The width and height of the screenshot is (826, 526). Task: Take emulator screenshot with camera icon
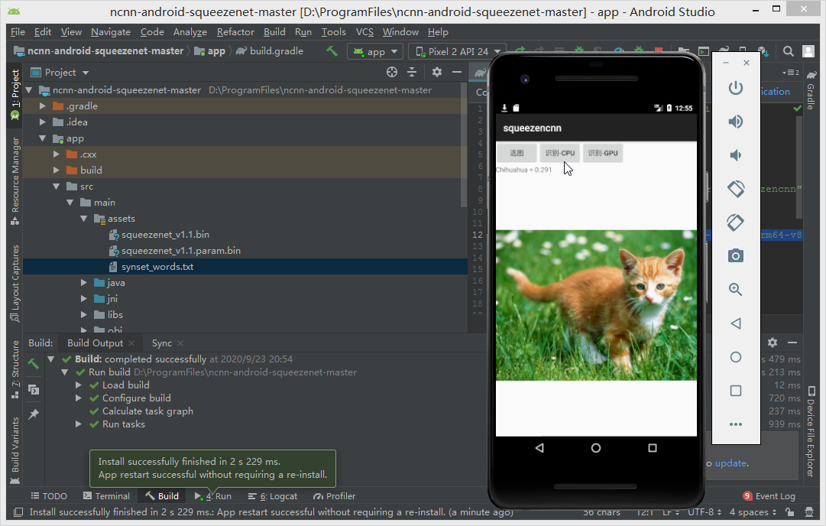pyautogui.click(x=735, y=256)
